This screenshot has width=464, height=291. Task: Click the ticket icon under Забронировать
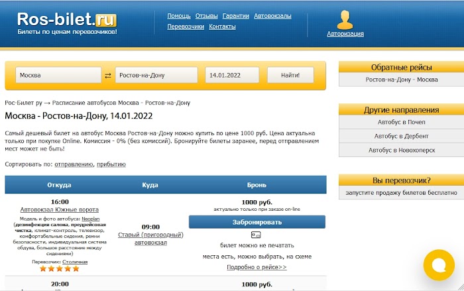(256, 235)
